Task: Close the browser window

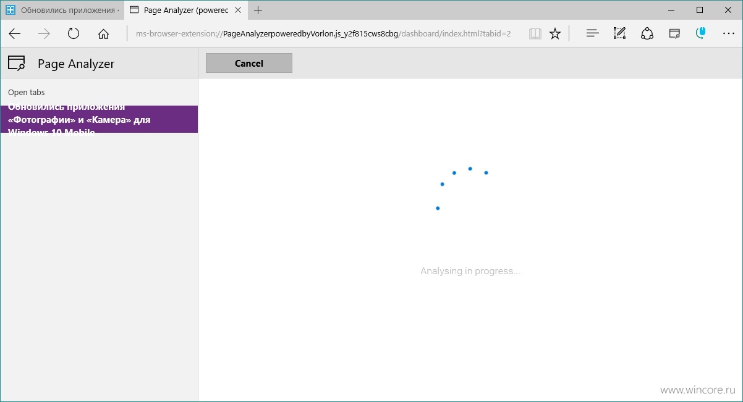Action: point(728,10)
